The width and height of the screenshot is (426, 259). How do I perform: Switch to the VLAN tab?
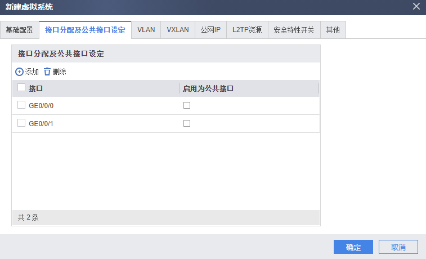pos(146,30)
